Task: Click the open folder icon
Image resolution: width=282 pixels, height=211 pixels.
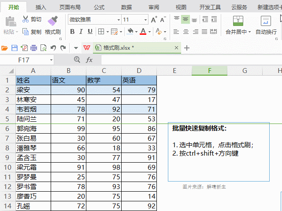Action: [x=5, y=48]
